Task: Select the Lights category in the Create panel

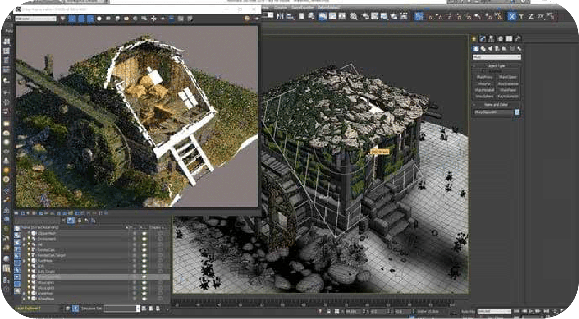Action: tap(490, 49)
